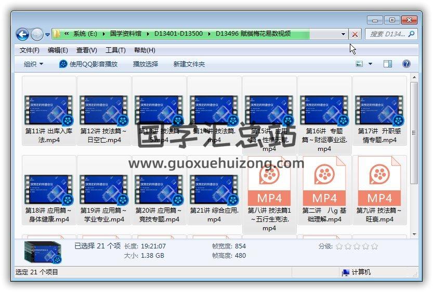Expand arrow after D13401-D13500 breadcrumb
The height and width of the screenshot is (292, 433).
point(209,34)
